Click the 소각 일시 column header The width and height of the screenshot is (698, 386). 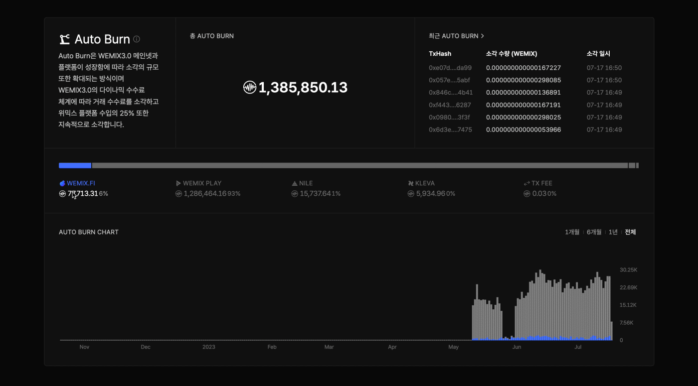tap(598, 54)
